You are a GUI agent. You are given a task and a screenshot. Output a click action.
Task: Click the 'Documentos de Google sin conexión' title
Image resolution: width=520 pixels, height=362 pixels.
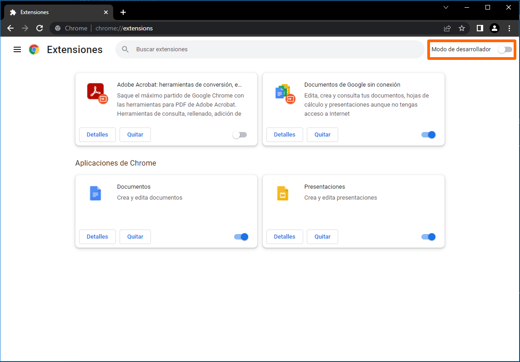point(352,85)
